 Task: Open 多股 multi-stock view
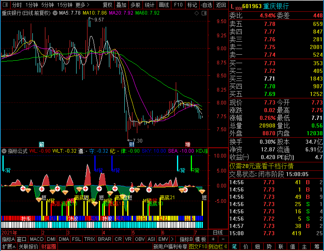tap(136, 5)
